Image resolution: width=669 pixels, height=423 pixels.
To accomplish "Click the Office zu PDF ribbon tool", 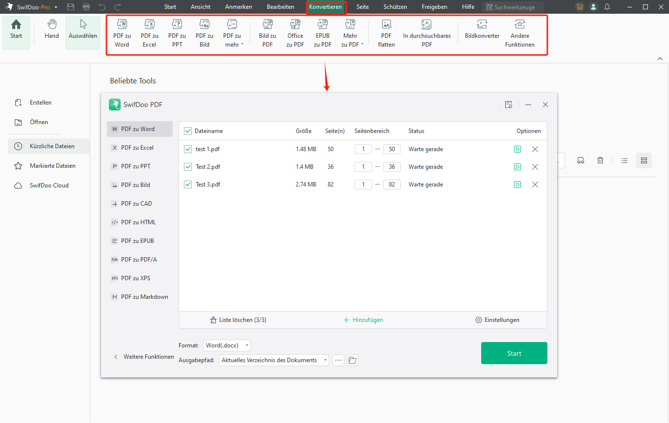I will [295, 33].
